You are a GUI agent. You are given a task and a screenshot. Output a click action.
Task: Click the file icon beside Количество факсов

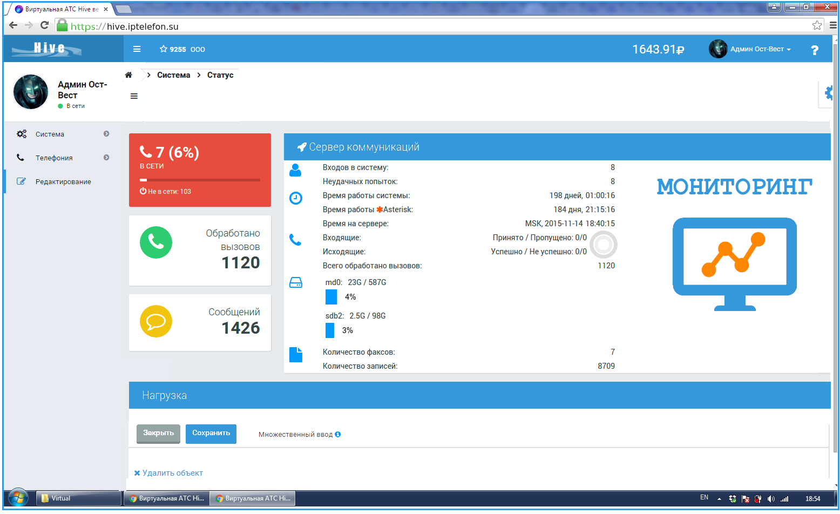296,355
